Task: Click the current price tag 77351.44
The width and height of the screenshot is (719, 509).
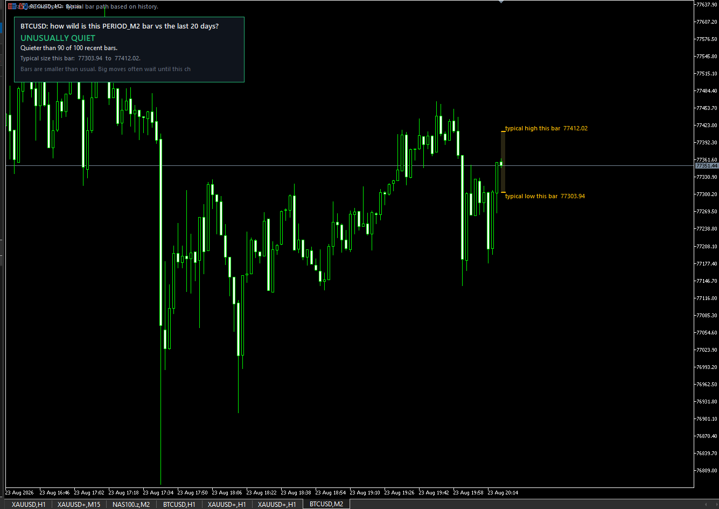Action: [x=707, y=166]
